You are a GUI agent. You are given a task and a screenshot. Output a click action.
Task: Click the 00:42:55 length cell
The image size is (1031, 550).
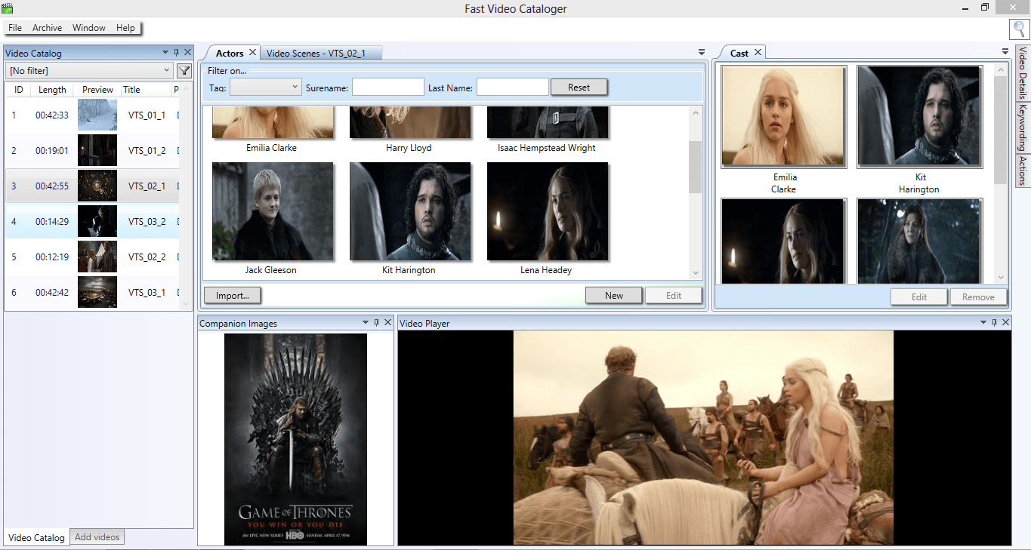coord(52,186)
